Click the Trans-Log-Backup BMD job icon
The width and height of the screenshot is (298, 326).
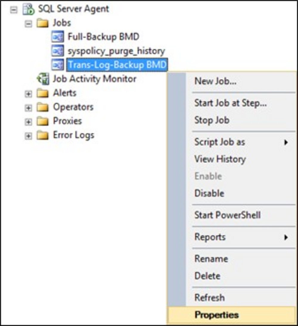click(x=57, y=65)
